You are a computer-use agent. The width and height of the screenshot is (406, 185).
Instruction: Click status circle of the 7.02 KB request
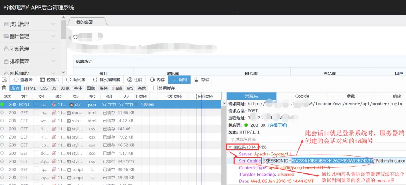point(2,137)
